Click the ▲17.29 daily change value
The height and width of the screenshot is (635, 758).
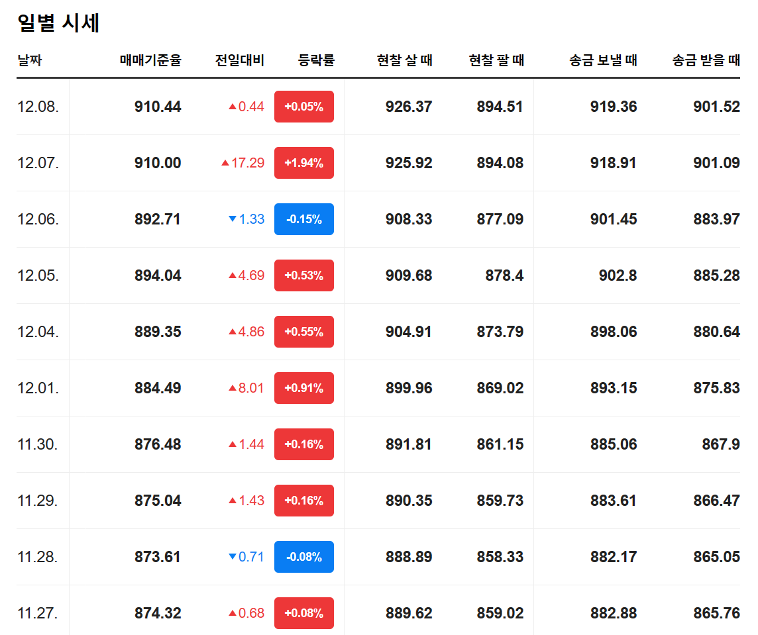coord(243,163)
